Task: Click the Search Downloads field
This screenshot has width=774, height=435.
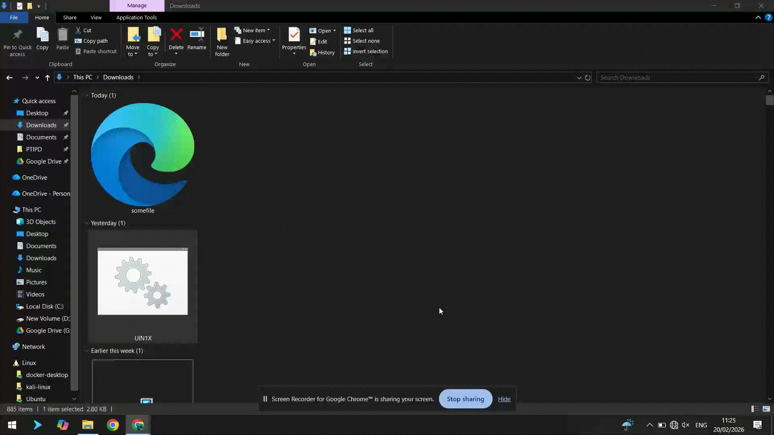Action: pyautogui.click(x=677, y=78)
